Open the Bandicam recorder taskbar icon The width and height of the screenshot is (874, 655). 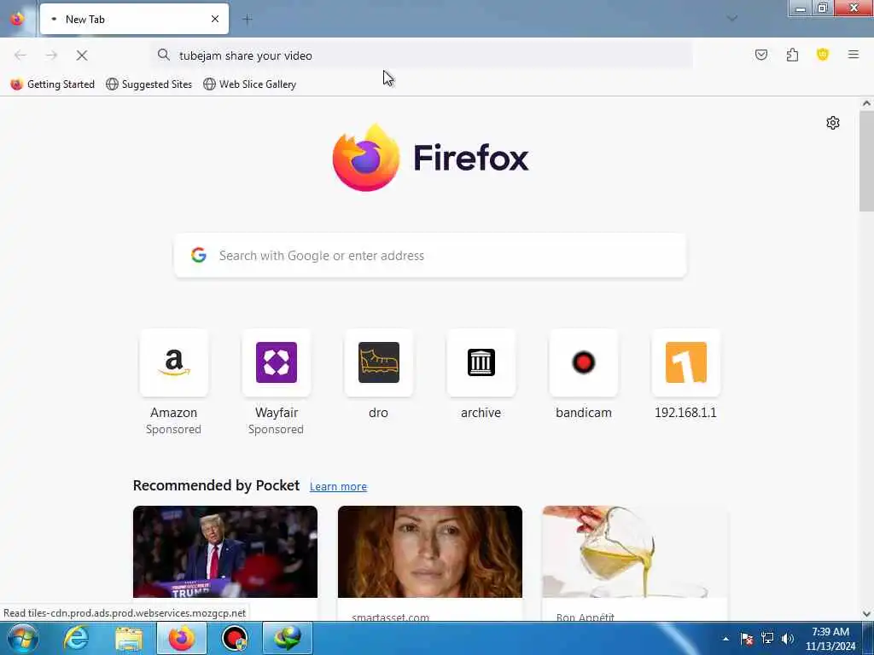click(x=235, y=638)
